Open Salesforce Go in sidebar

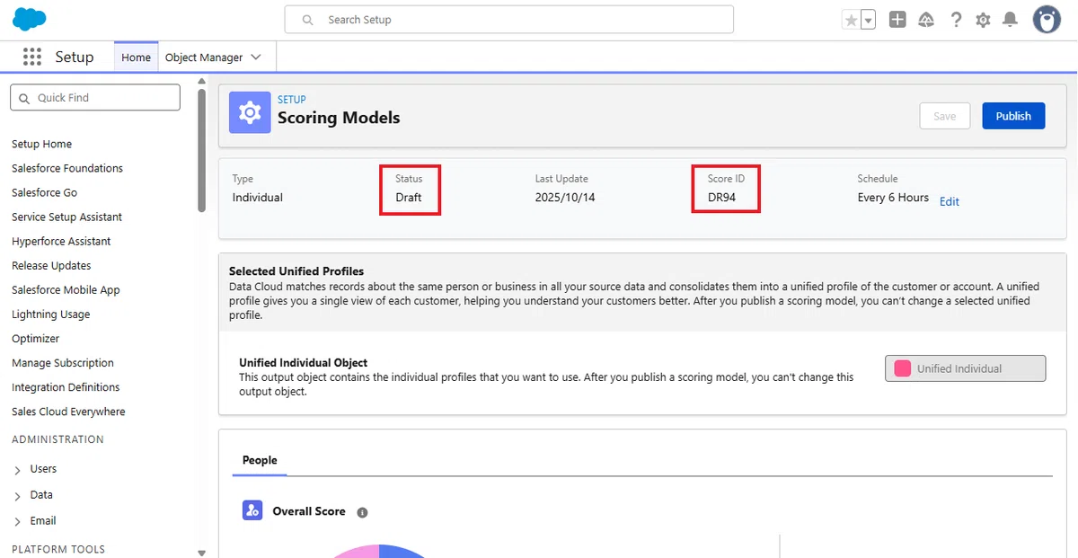click(x=44, y=192)
